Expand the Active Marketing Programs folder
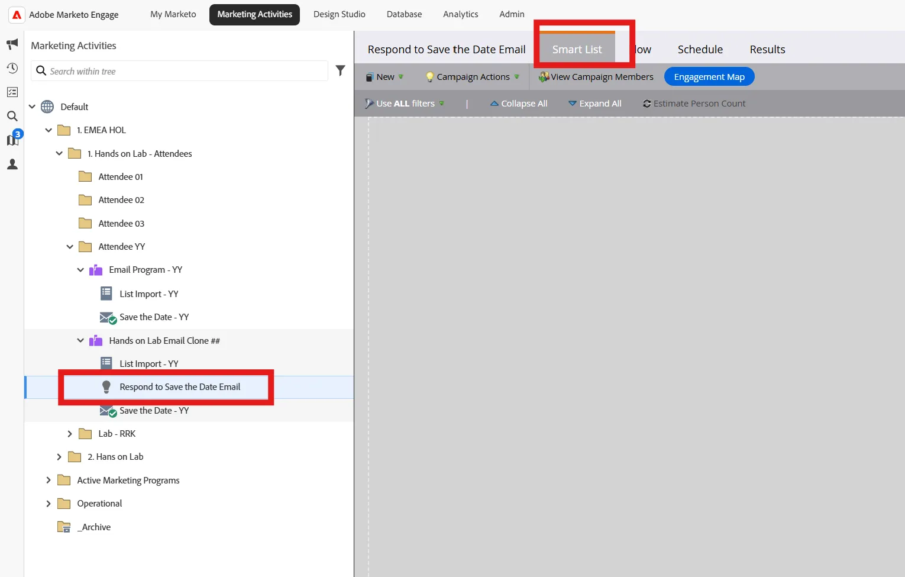This screenshot has height=577, width=905. pyautogui.click(x=49, y=481)
